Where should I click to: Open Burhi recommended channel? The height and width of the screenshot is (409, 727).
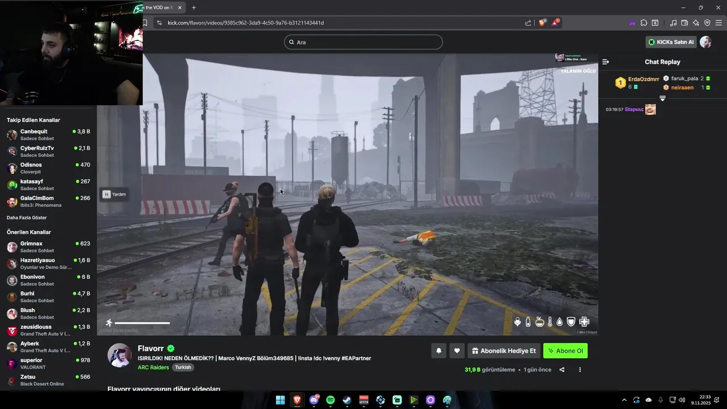coord(48,297)
